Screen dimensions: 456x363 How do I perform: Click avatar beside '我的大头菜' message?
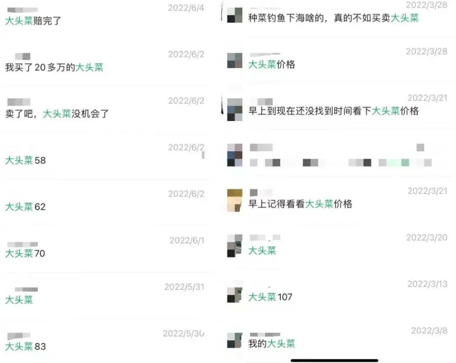235,340
